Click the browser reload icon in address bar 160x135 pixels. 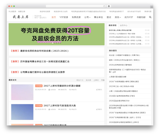click(104, 6)
